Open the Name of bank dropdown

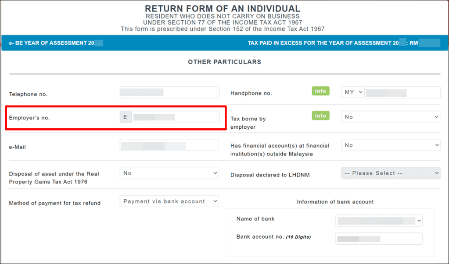[379, 220]
